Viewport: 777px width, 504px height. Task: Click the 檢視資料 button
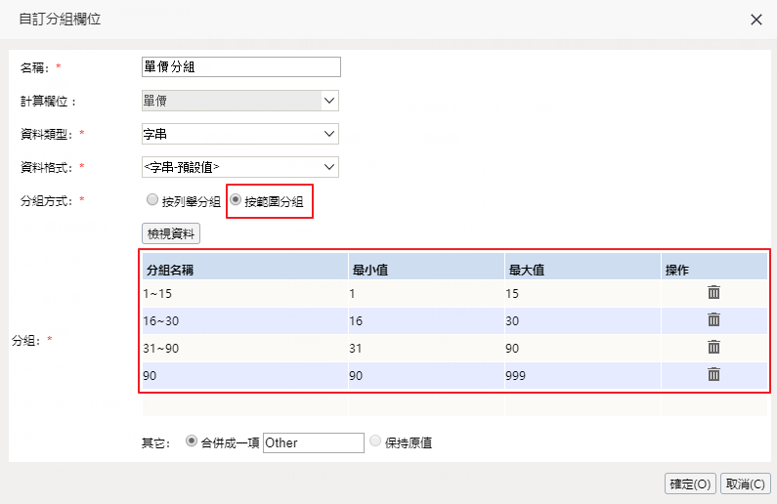[x=171, y=233]
